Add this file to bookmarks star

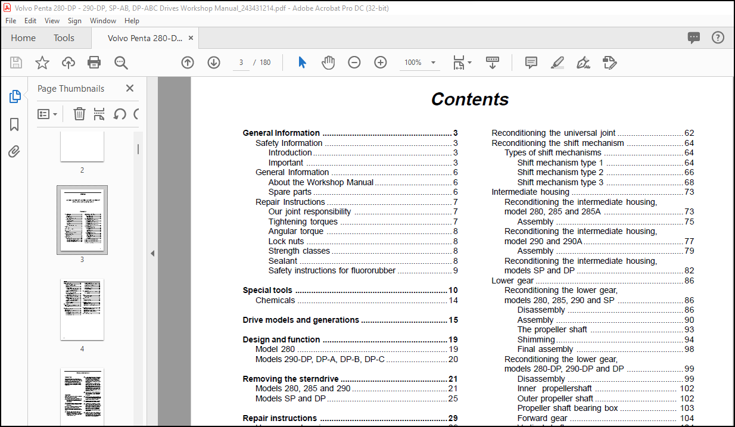click(x=42, y=63)
